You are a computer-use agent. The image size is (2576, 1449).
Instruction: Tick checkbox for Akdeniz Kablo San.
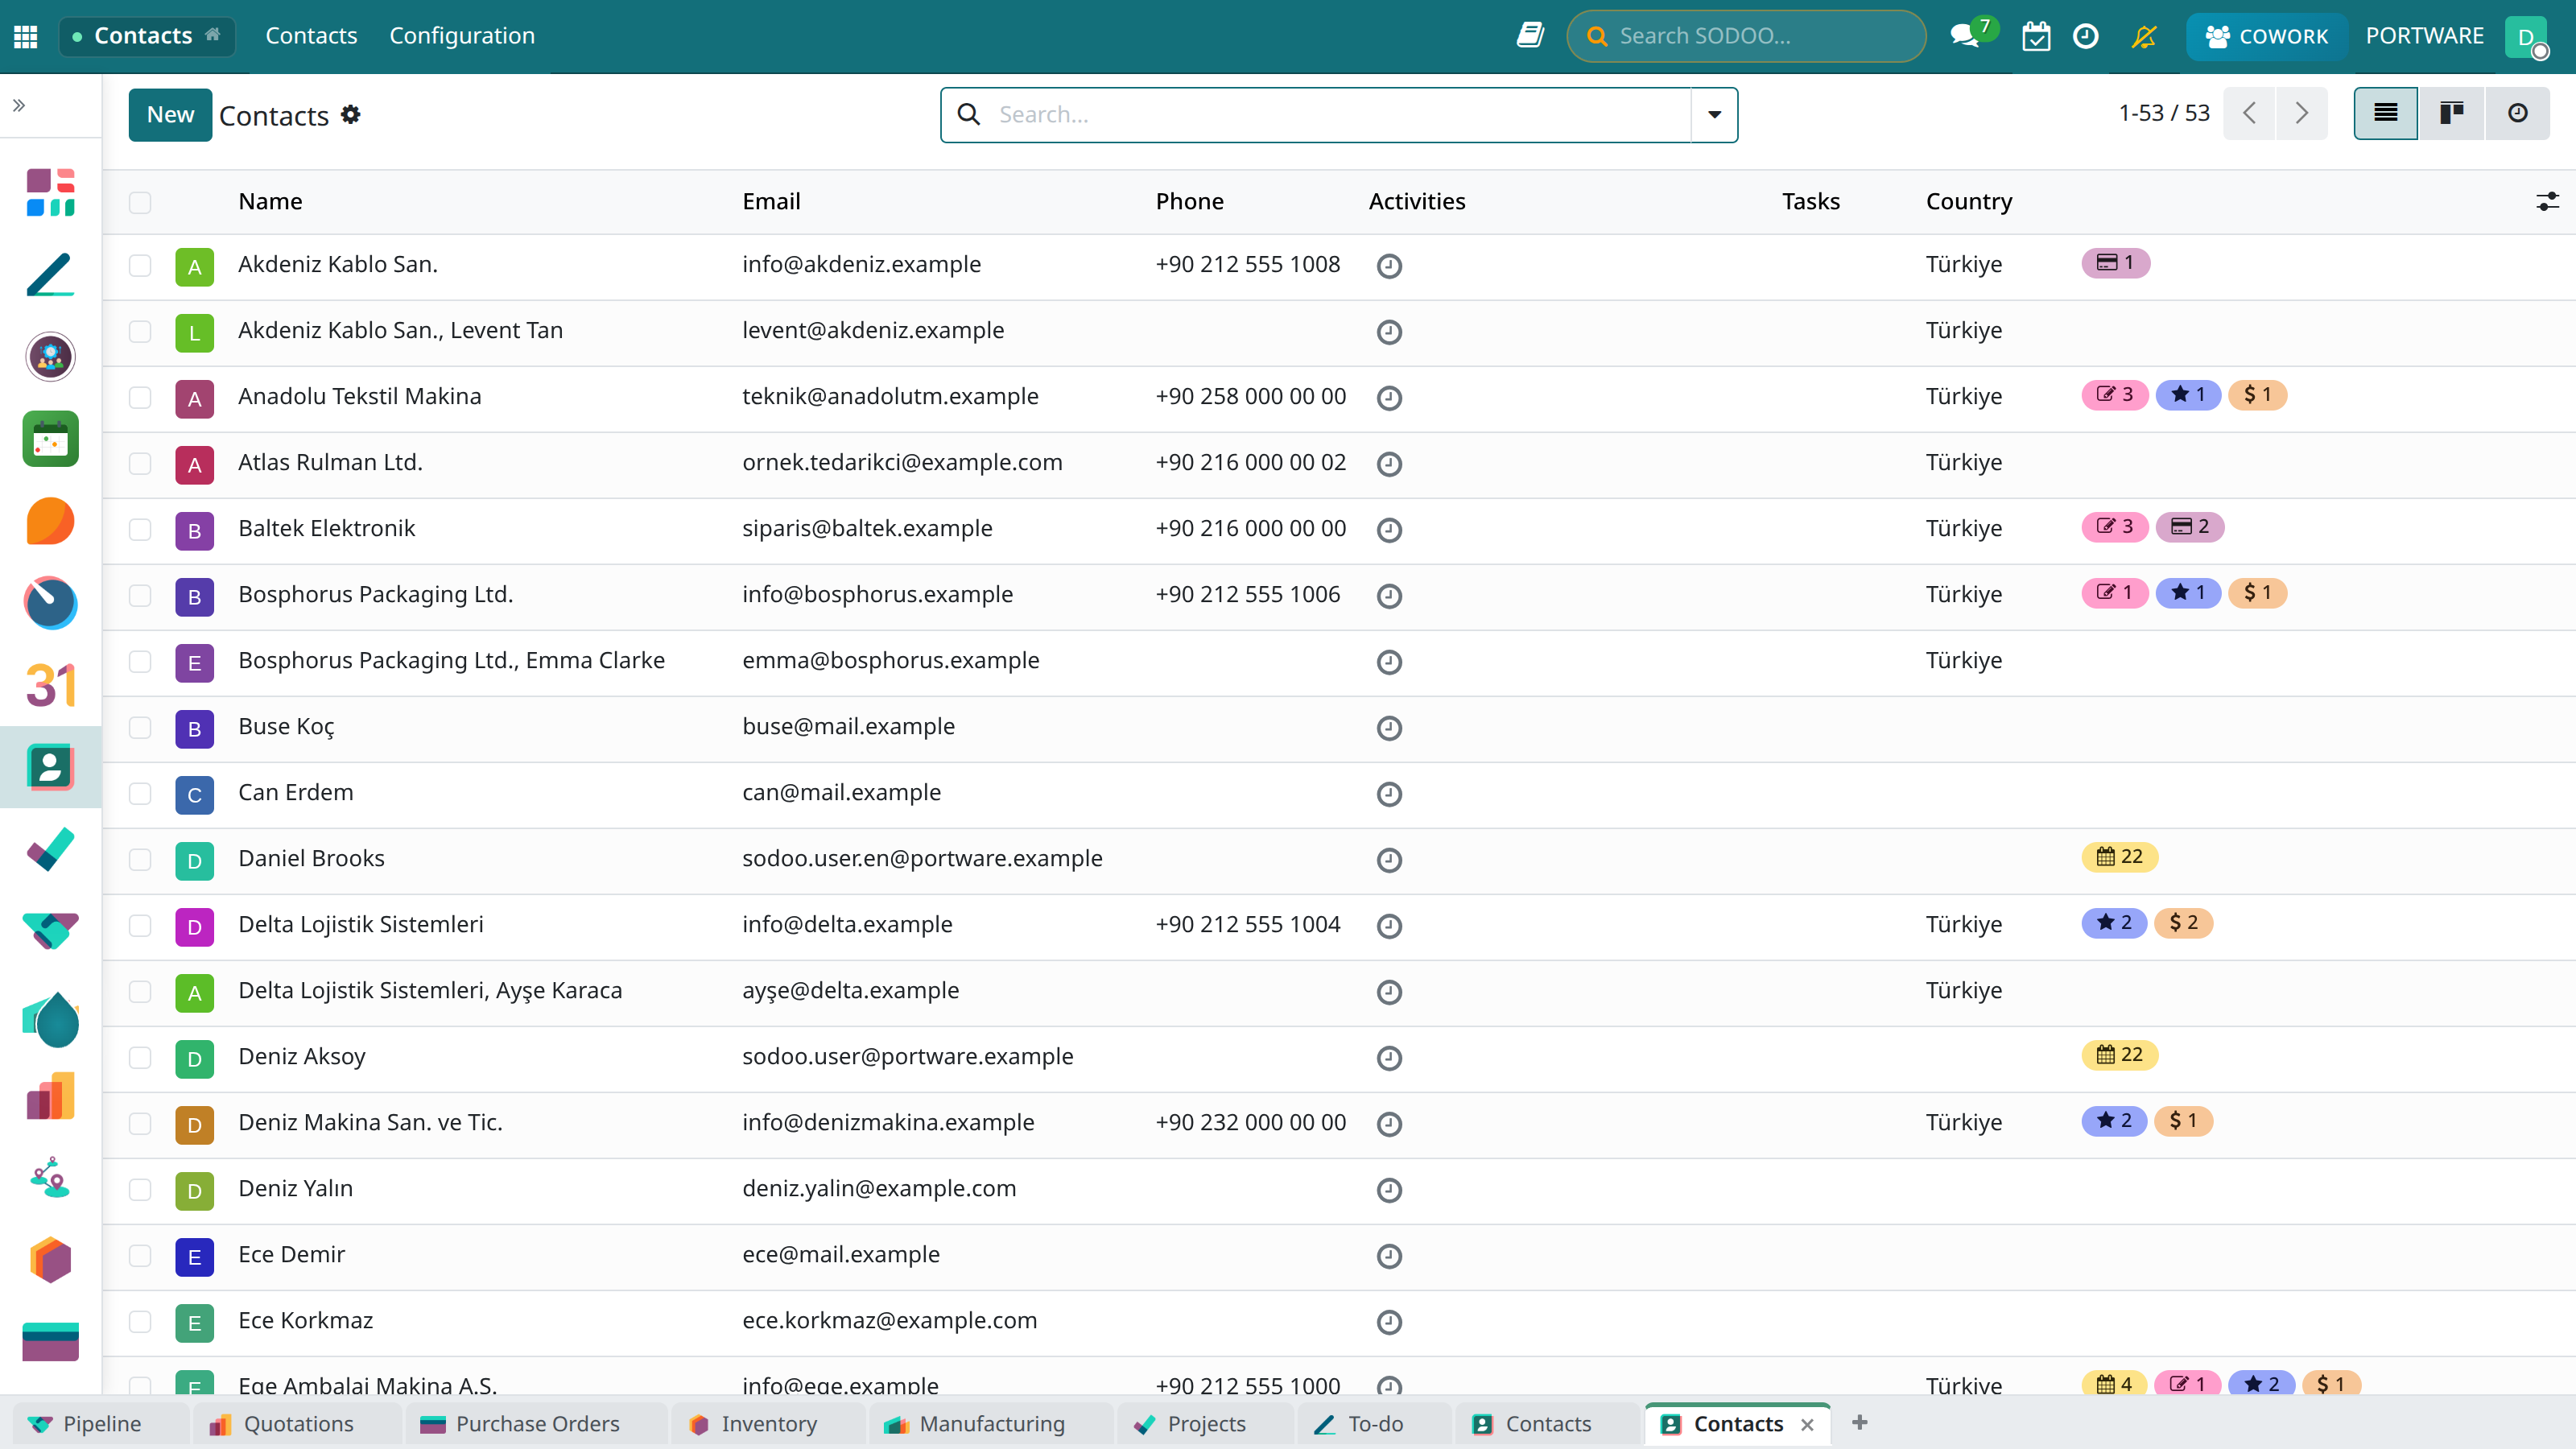click(140, 265)
